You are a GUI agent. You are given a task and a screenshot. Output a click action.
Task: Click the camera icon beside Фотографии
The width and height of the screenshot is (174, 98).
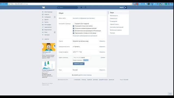(43, 25)
